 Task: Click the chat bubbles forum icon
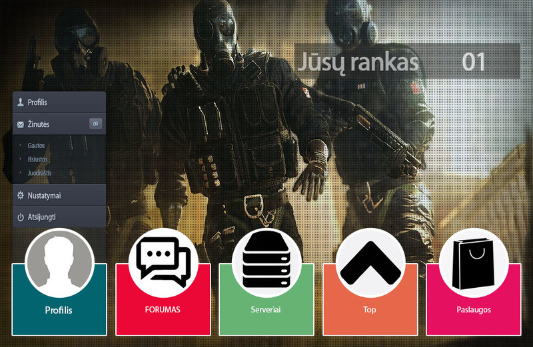point(163,263)
